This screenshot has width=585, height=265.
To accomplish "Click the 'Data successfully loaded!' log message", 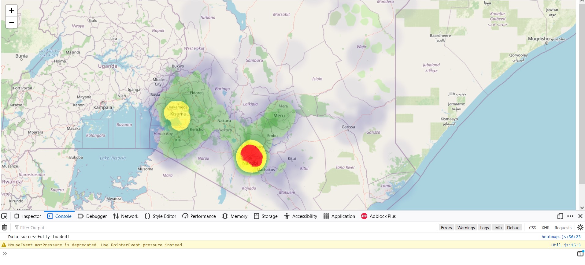I will [x=39, y=237].
